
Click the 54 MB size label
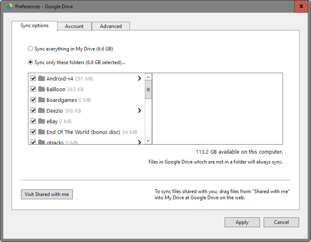point(130,132)
